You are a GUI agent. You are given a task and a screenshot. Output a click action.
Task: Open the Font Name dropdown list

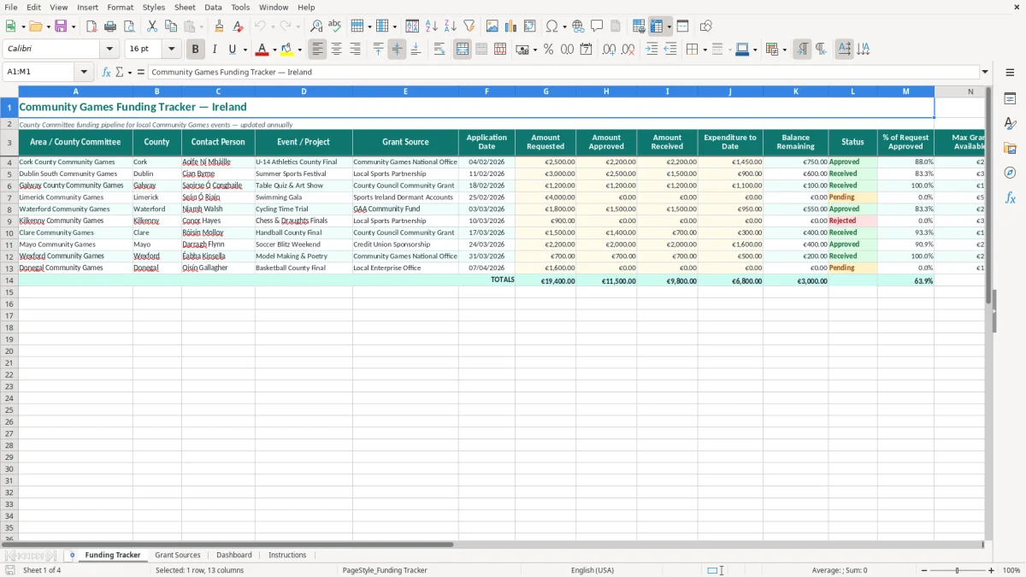[x=109, y=50]
